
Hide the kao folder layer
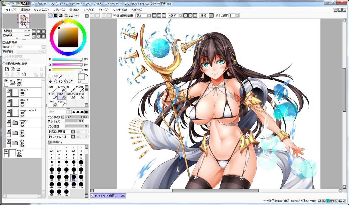pos(9,131)
